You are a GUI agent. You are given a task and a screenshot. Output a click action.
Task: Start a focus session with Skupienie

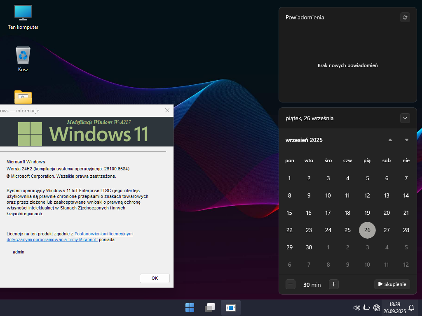click(392, 284)
